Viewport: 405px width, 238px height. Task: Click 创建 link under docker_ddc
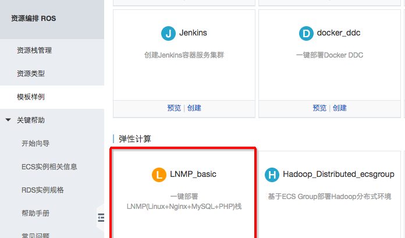click(340, 108)
